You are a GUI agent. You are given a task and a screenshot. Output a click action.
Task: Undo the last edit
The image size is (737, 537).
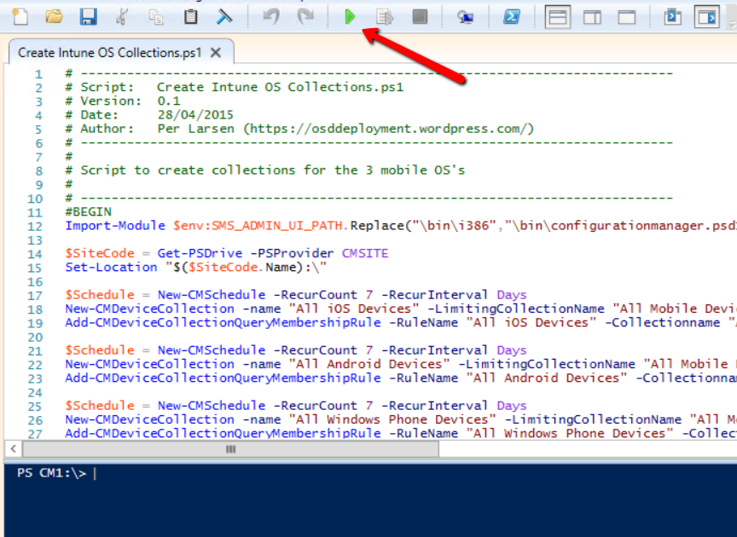(271, 16)
